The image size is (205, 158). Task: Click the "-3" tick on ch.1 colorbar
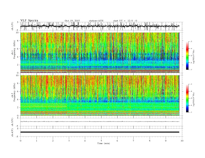(191, 42)
